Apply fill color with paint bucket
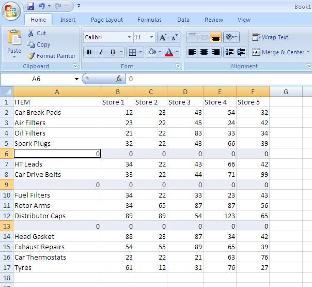Image resolution: width=312 pixels, height=287 pixels. (x=152, y=52)
